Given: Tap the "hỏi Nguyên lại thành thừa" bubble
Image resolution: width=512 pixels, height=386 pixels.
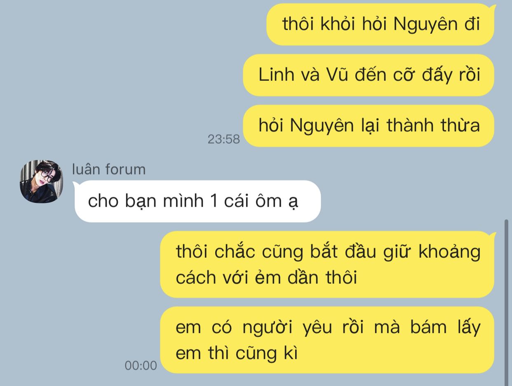Looking at the screenshot, I should (x=369, y=126).
